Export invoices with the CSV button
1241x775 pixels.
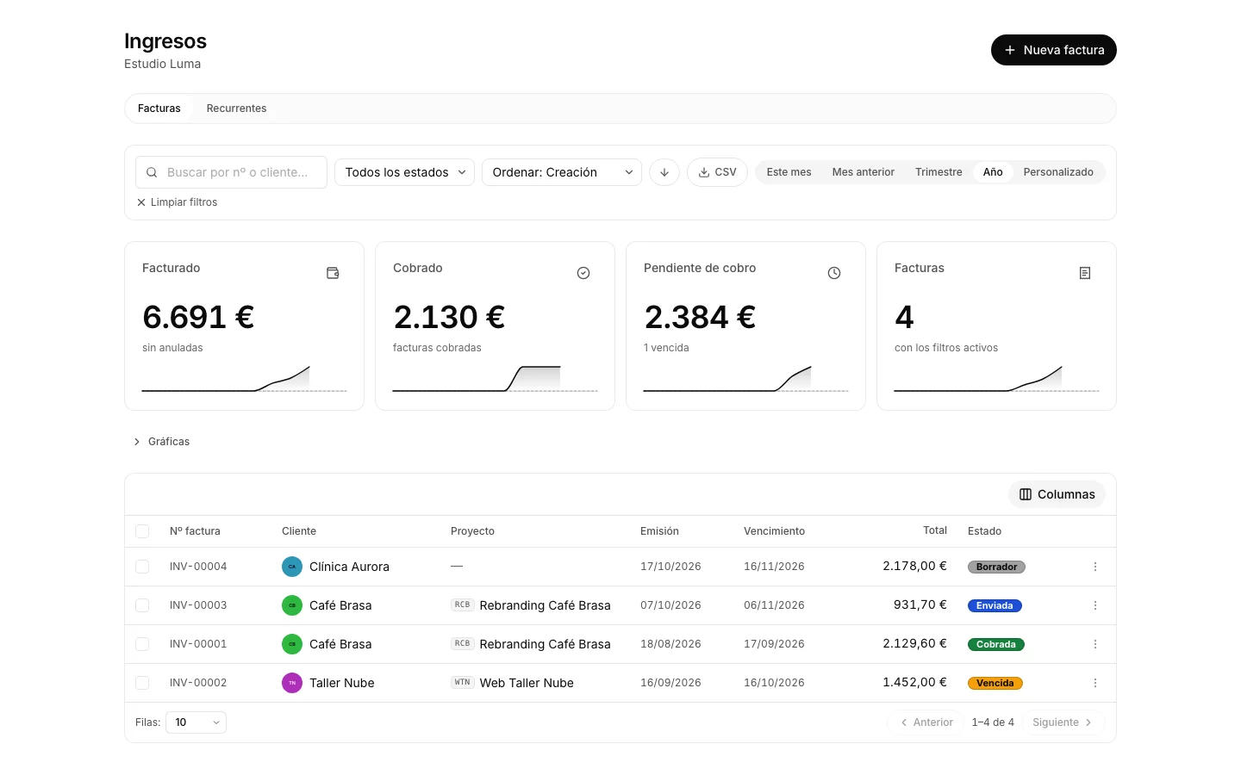coord(717,172)
